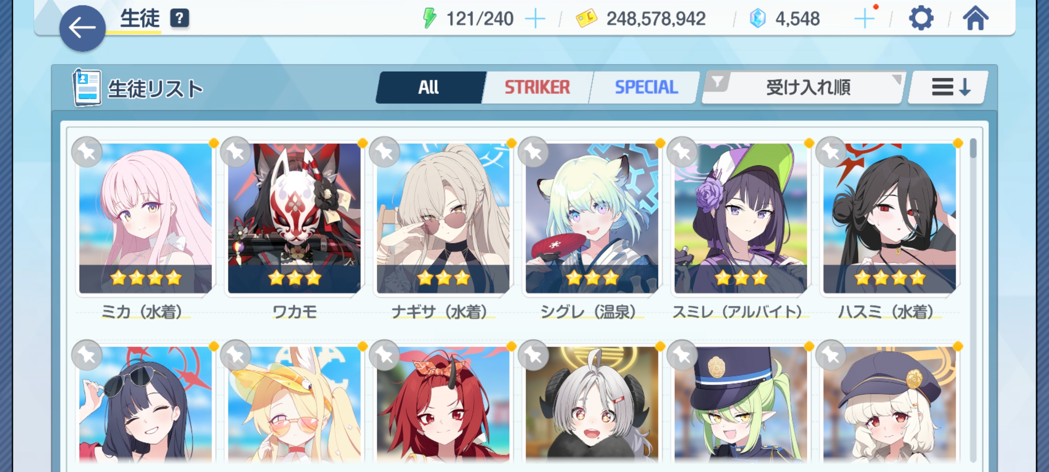Select the All tab

[x=428, y=87]
